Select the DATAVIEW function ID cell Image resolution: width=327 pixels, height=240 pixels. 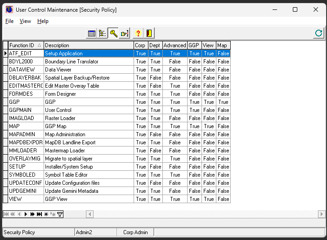(26, 70)
